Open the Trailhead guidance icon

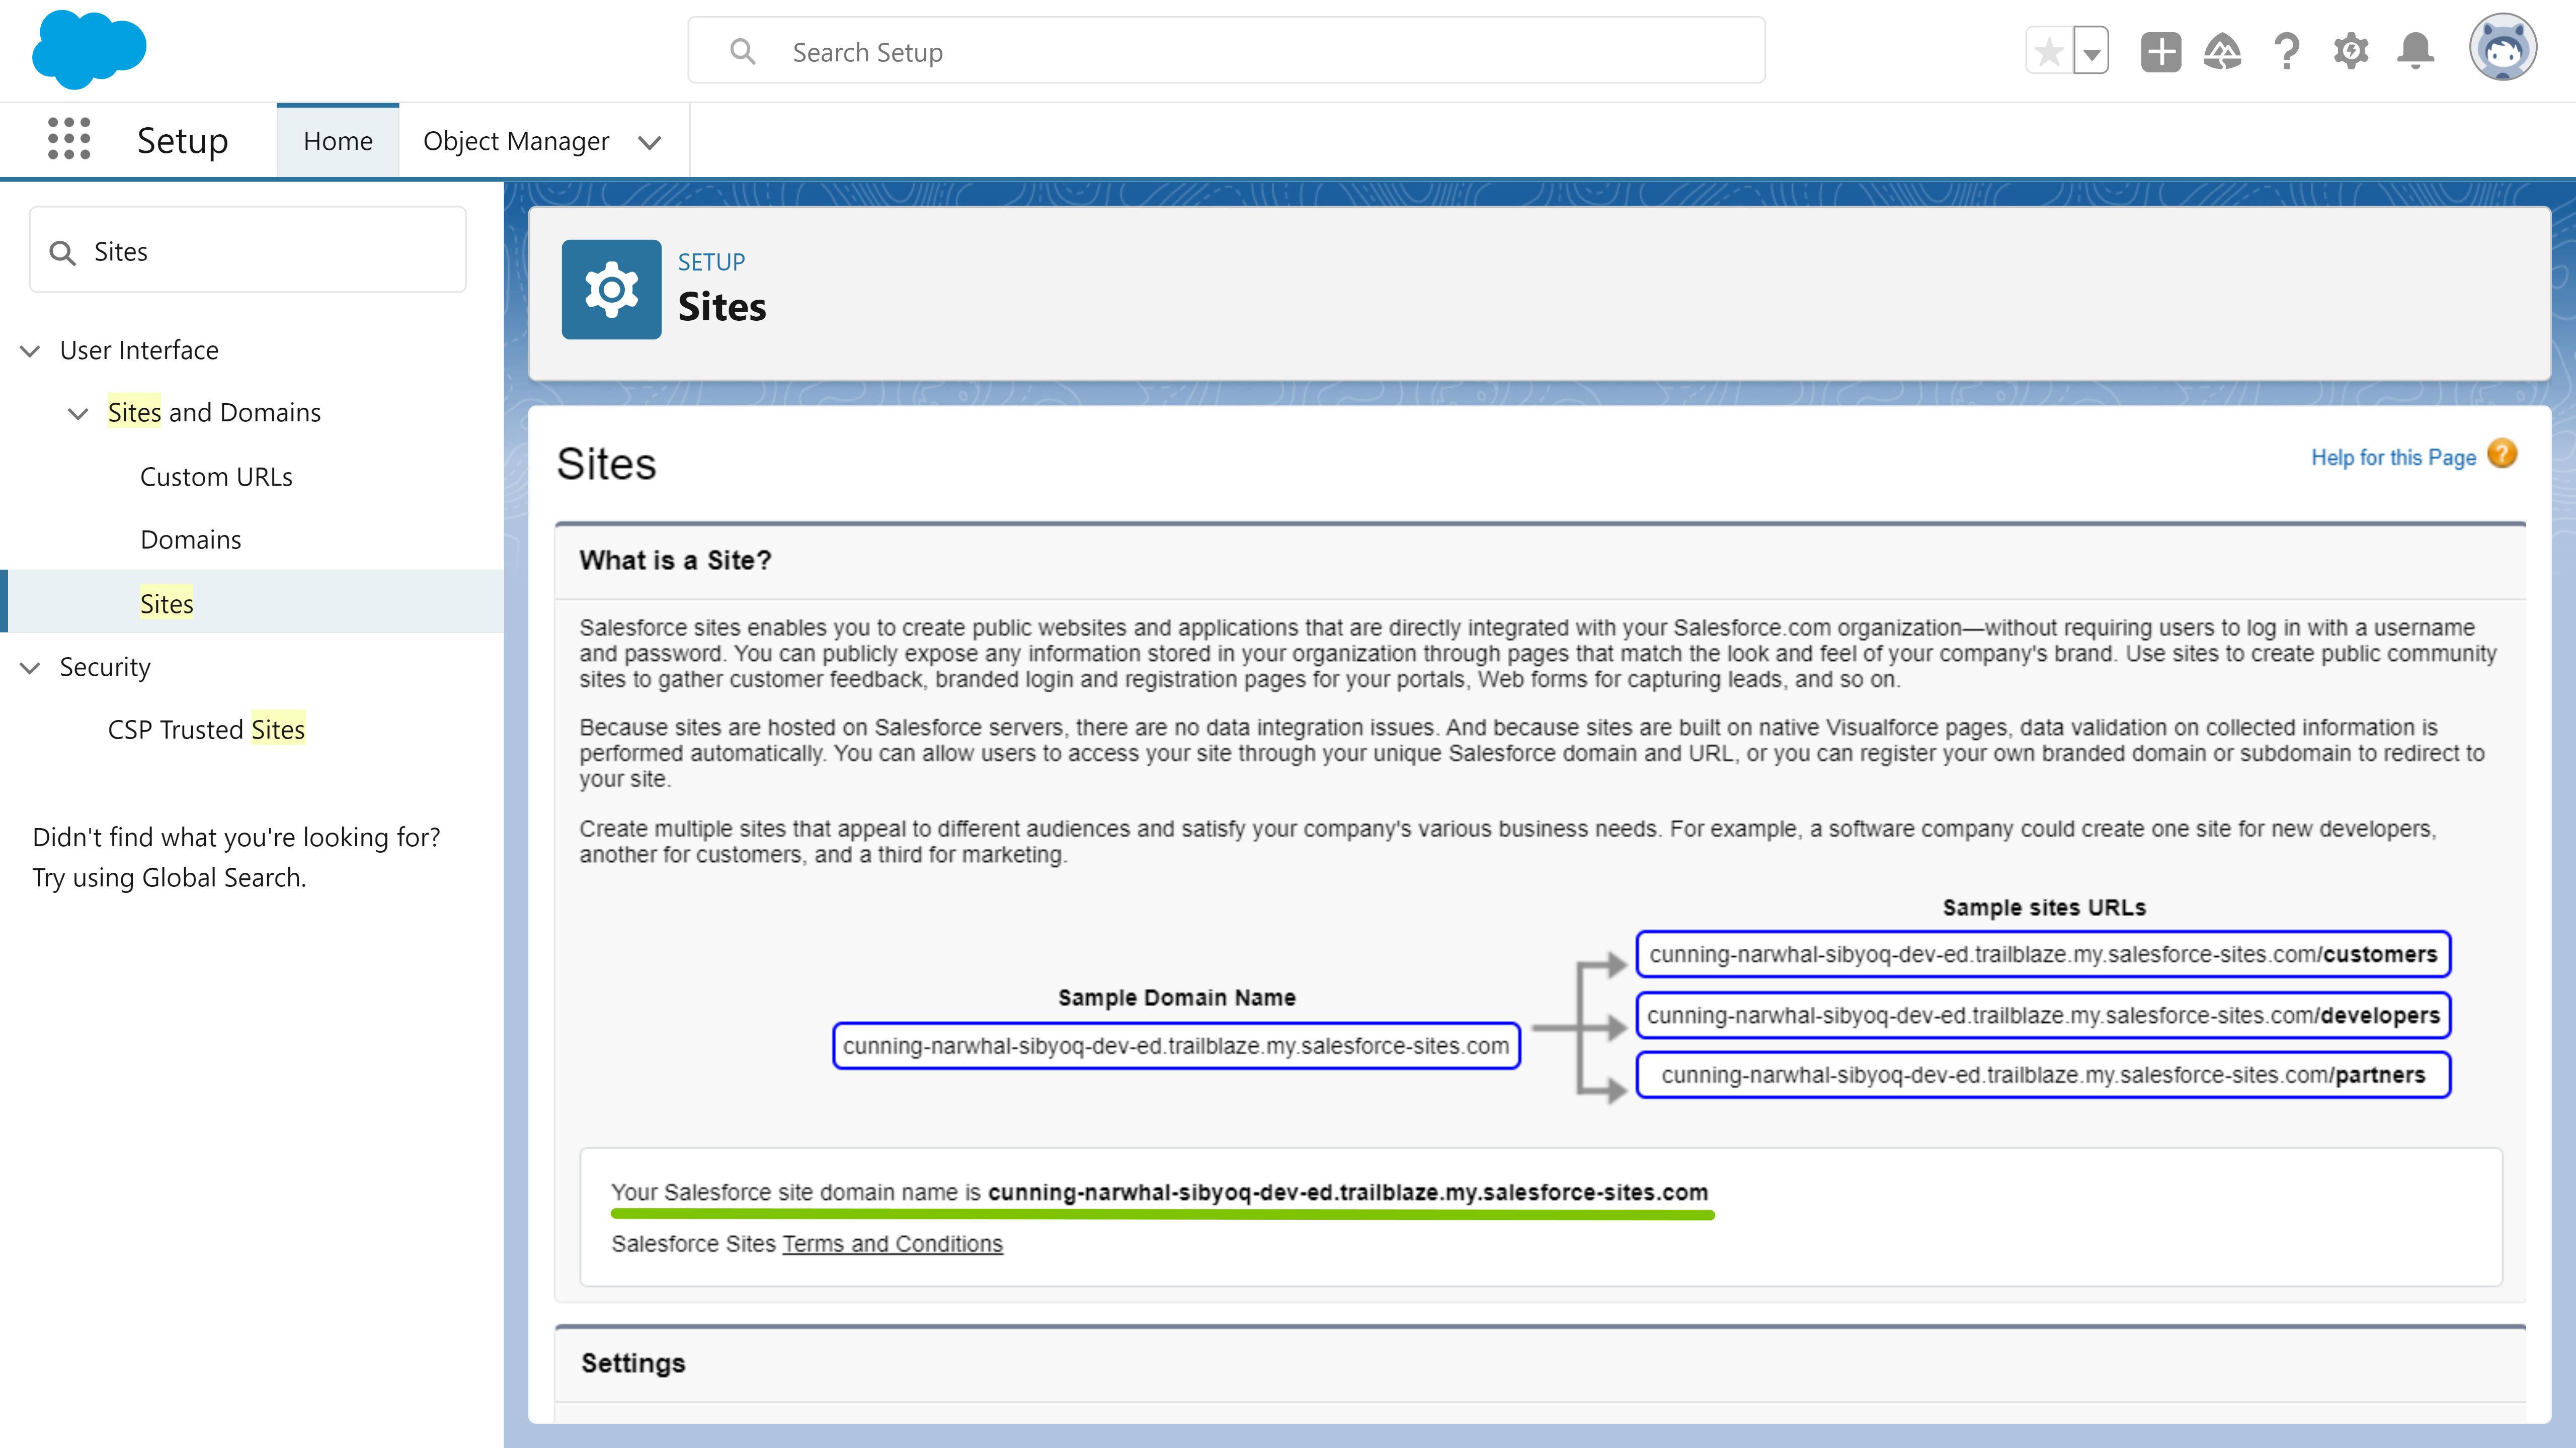pyautogui.click(x=2222, y=52)
